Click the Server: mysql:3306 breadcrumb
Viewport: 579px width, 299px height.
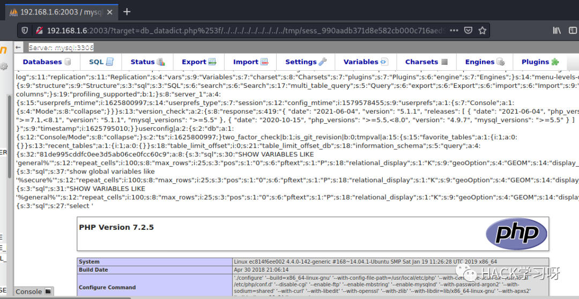pyautogui.click(x=61, y=47)
